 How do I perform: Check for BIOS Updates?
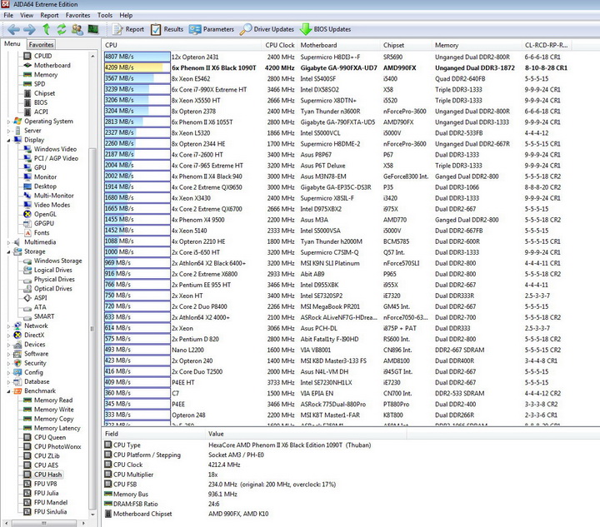pos(326,29)
